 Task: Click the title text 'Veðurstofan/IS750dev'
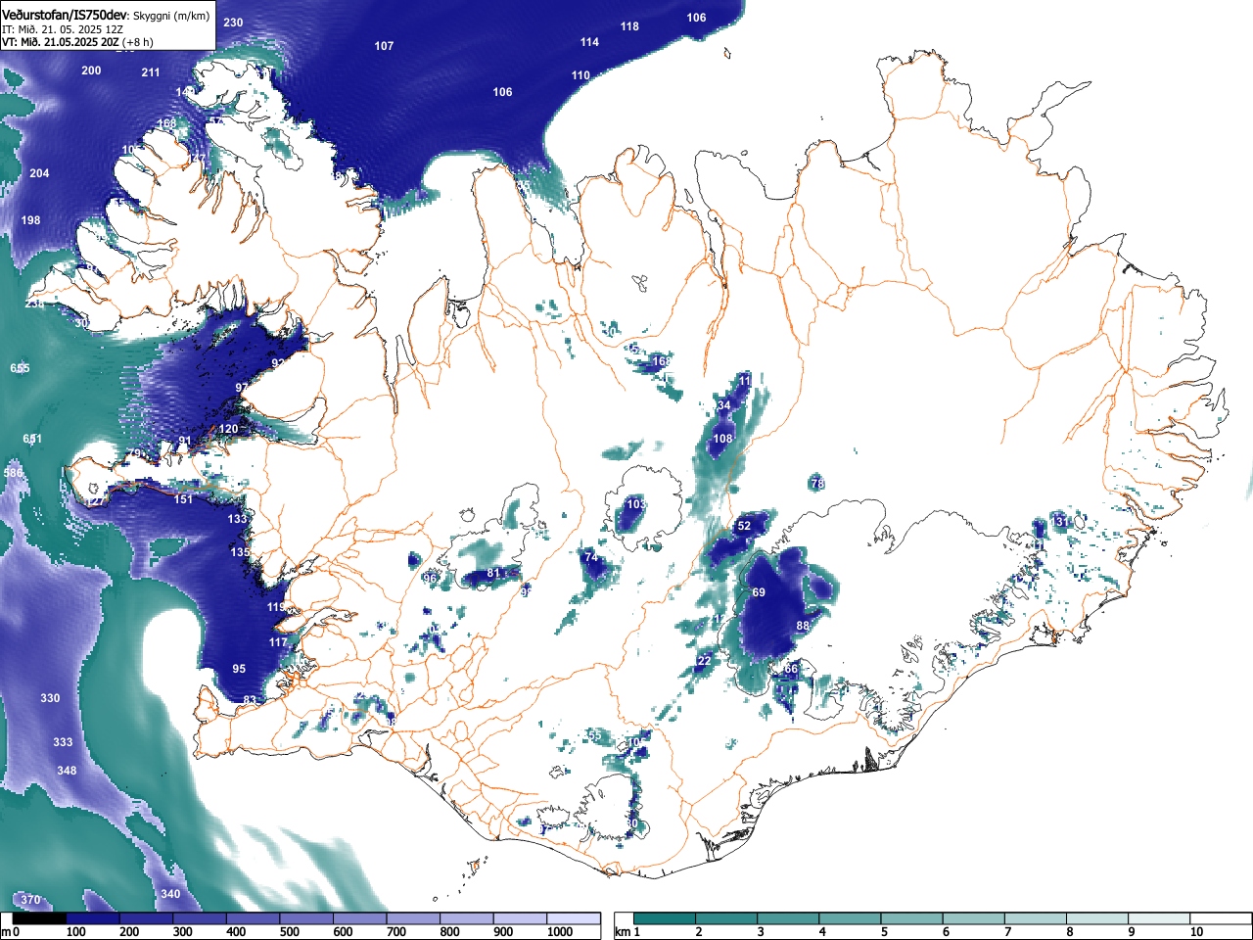click(x=65, y=16)
